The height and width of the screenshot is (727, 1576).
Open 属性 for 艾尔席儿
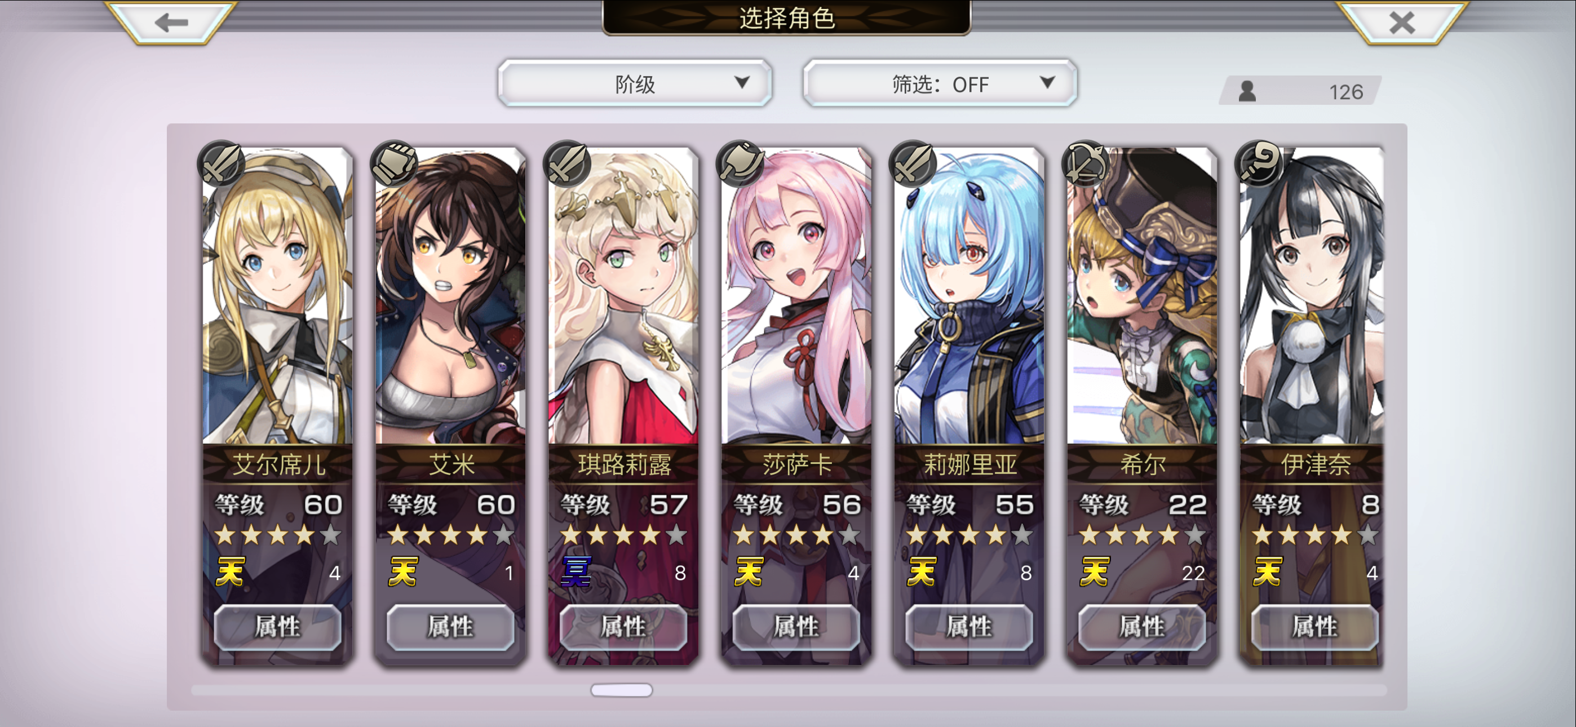278,627
